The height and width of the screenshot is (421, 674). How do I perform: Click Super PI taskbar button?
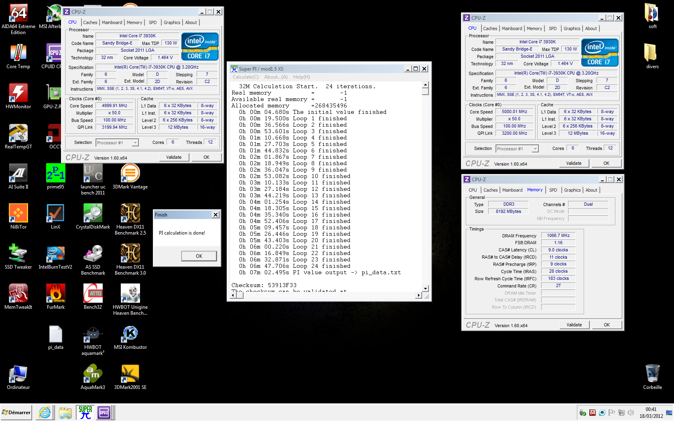[x=85, y=412]
